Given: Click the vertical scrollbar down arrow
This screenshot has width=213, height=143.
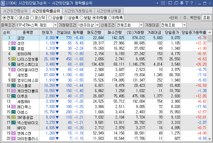Looking at the screenshot, I should coord(209,138).
